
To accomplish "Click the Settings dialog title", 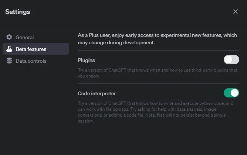I will coord(17,12).
